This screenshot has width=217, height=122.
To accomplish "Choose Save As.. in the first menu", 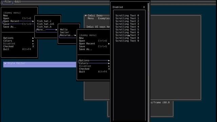I will [19, 27].
